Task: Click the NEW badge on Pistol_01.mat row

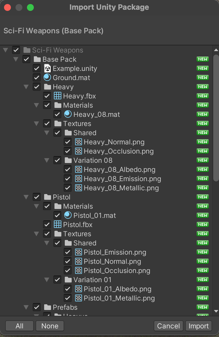Action: [202, 215]
